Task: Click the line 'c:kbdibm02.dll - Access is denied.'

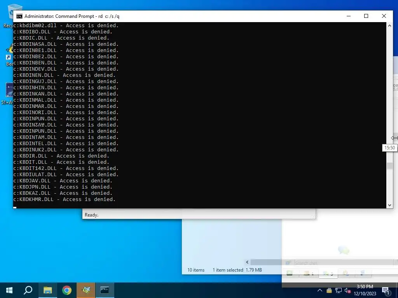Action: coord(66,25)
